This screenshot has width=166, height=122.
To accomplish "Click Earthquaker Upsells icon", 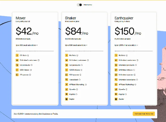I will point(116,89).
